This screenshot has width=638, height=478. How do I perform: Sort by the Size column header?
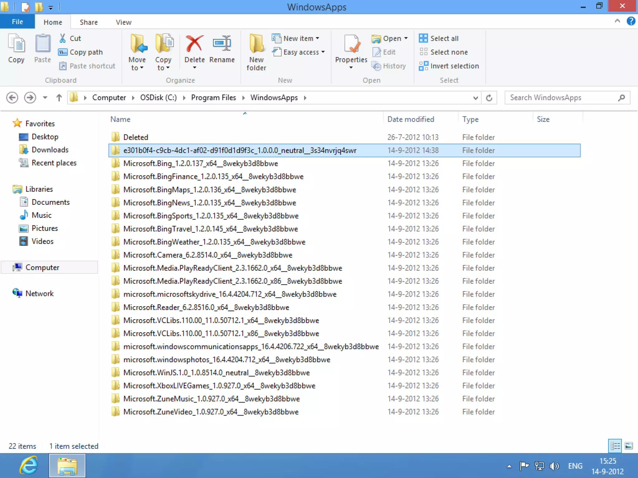click(x=543, y=119)
